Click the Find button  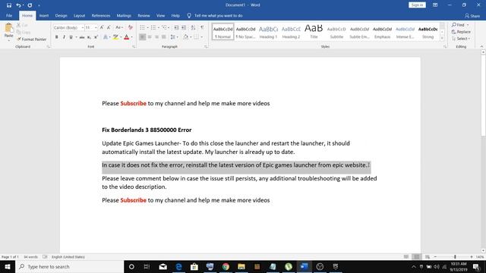(x=459, y=25)
